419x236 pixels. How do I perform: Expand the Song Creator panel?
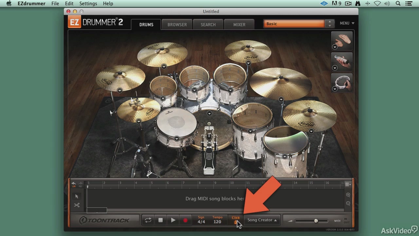[x=262, y=220]
